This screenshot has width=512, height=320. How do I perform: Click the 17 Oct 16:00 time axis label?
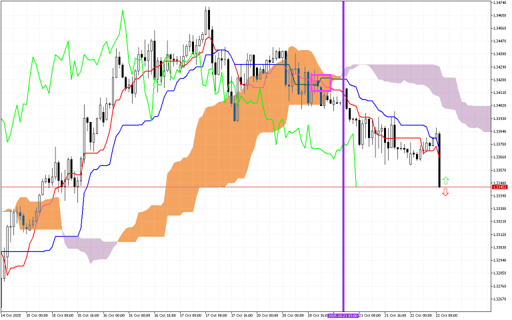pos(241,315)
